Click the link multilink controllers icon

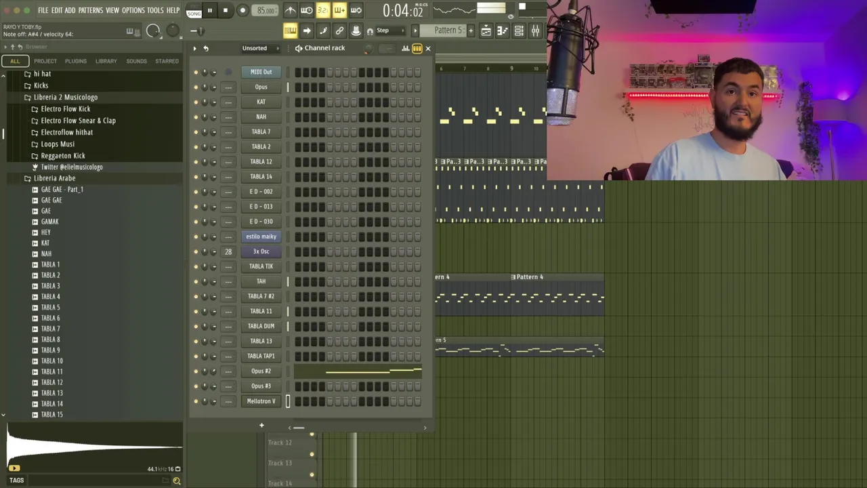339,30
